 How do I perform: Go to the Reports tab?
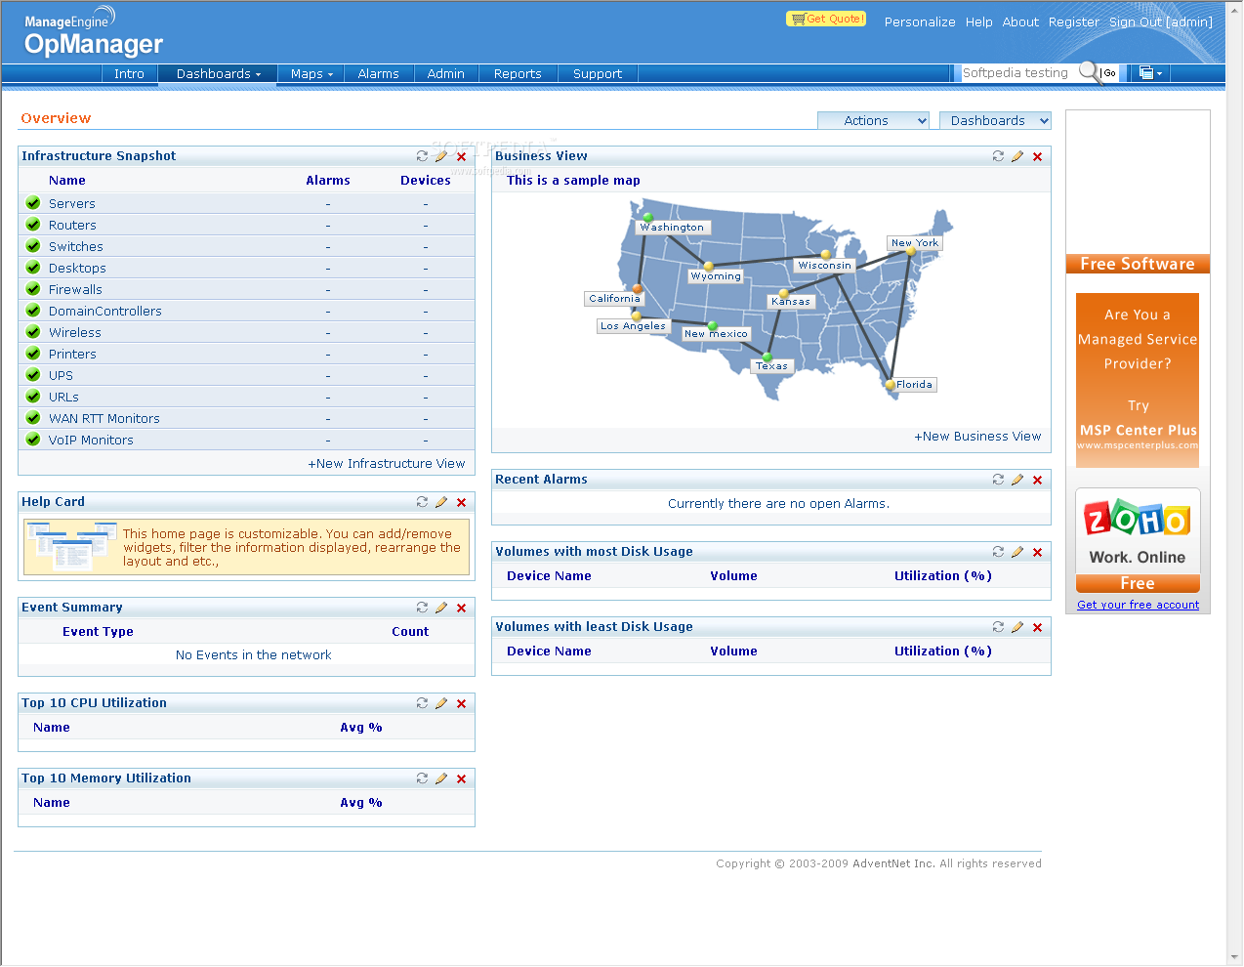(518, 74)
